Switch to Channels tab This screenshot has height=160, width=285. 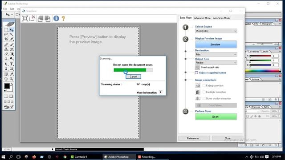(256, 107)
